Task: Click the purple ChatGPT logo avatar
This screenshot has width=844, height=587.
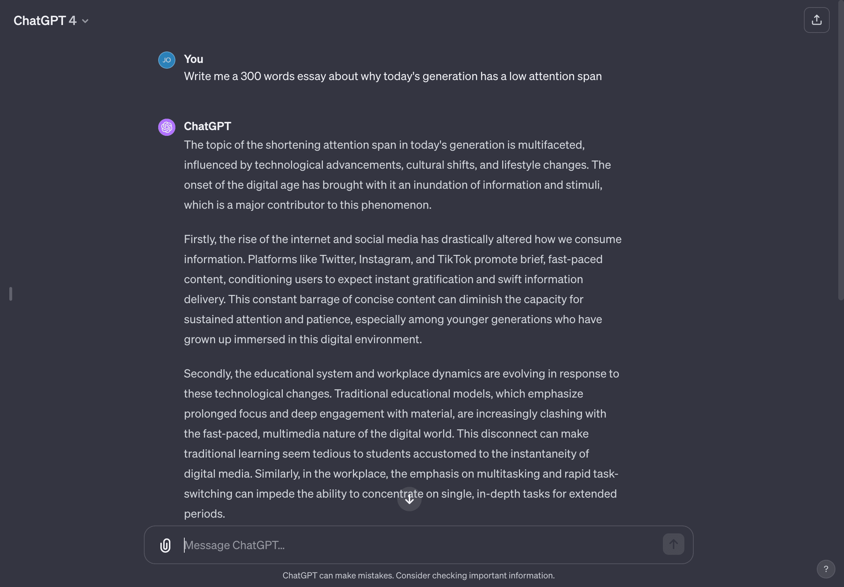Action: (166, 127)
